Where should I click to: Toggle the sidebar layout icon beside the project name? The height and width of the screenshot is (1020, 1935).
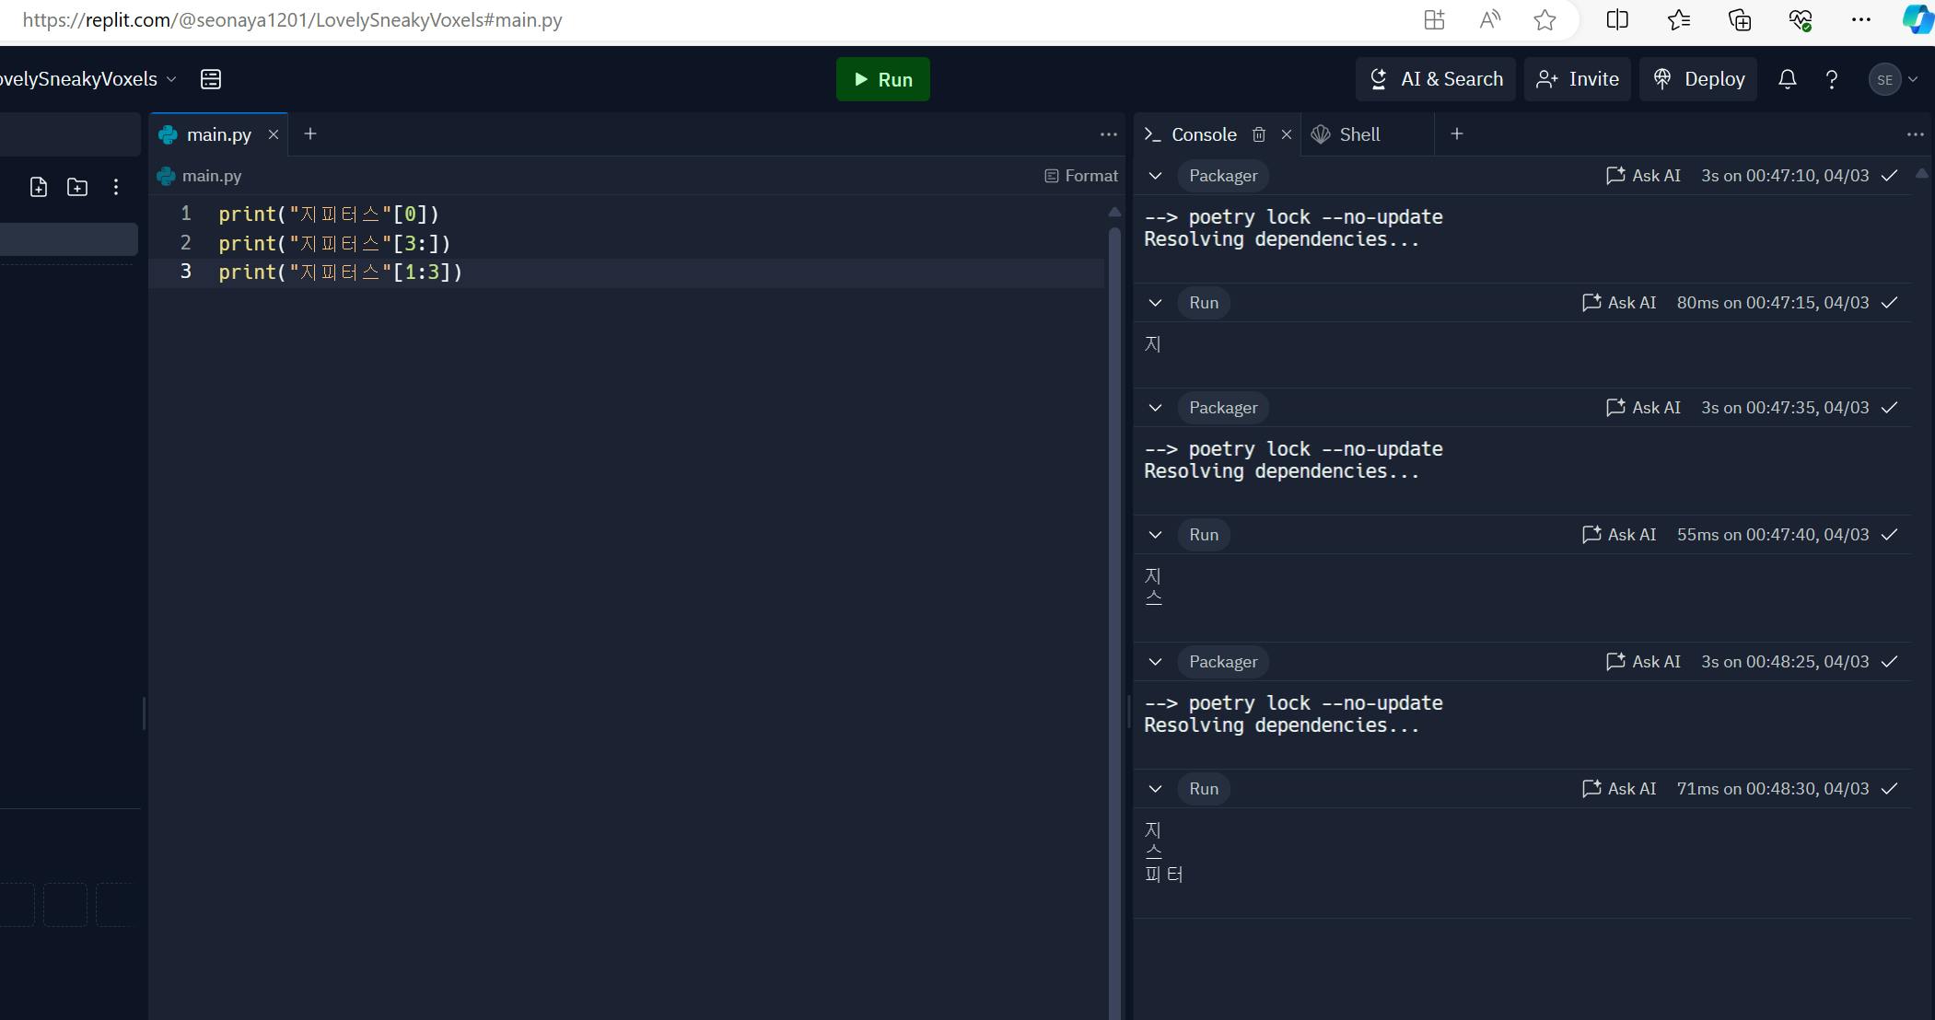pyautogui.click(x=211, y=79)
